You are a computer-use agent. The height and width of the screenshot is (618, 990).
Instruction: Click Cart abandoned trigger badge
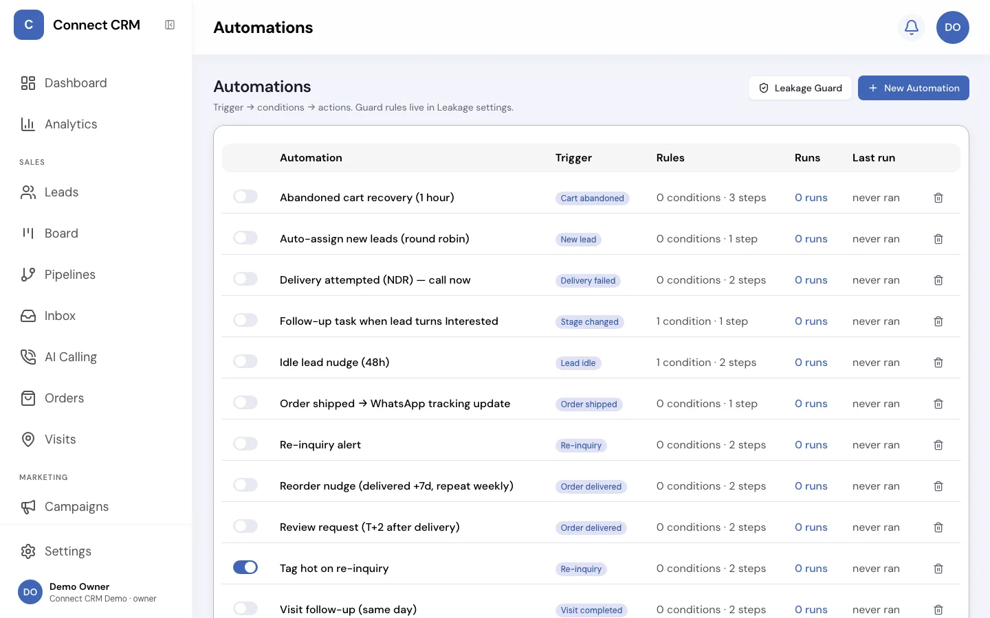593,198
